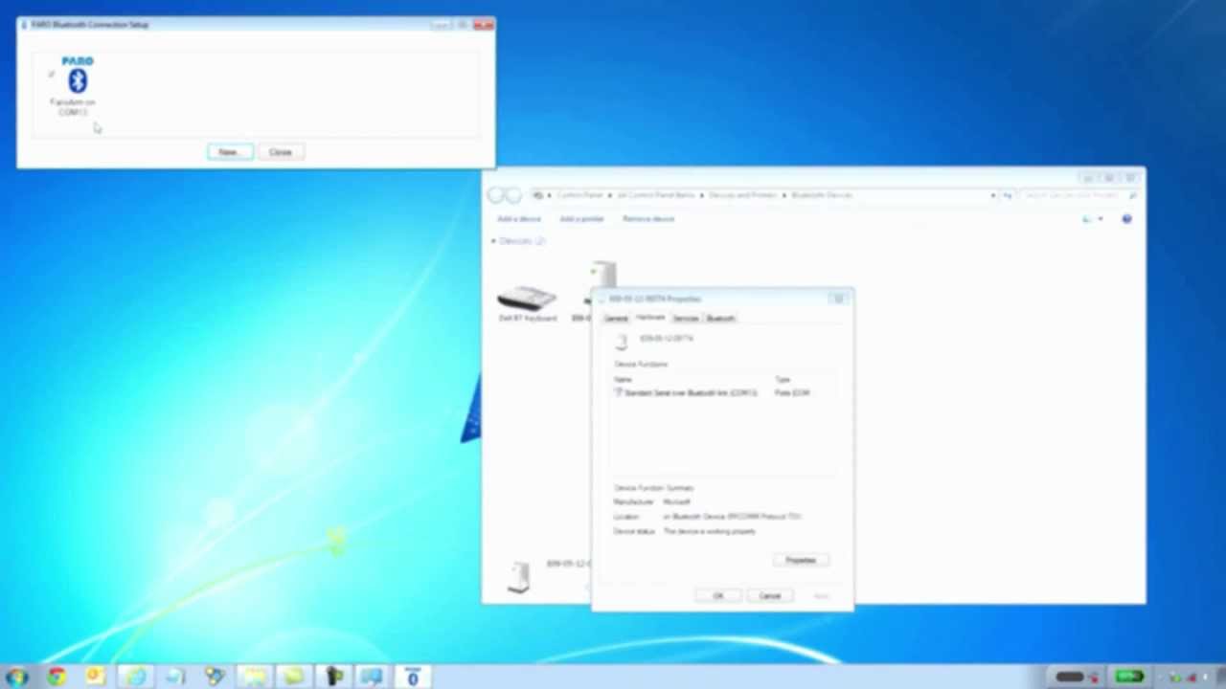1226x689 pixels.
Task: Click the New button in FARO setup
Action: [230, 152]
